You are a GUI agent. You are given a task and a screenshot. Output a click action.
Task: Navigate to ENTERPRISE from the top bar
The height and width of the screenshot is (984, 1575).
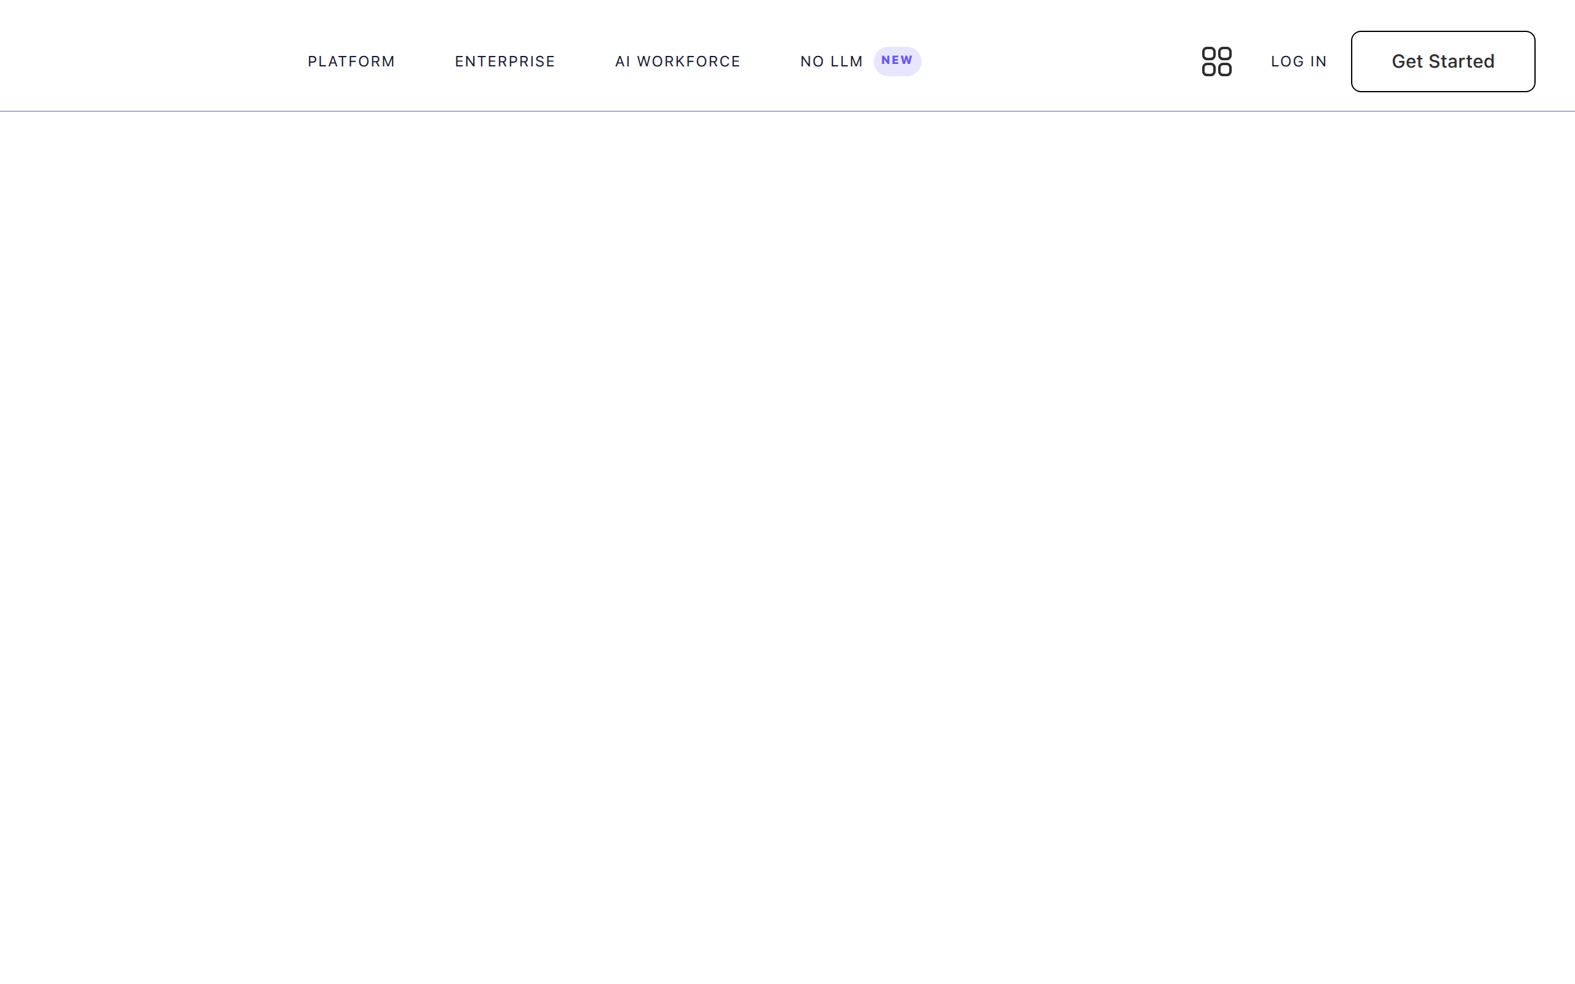tap(505, 61)
